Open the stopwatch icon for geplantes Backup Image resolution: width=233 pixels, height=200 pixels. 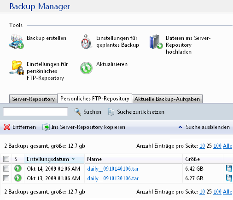coord(86,42)
